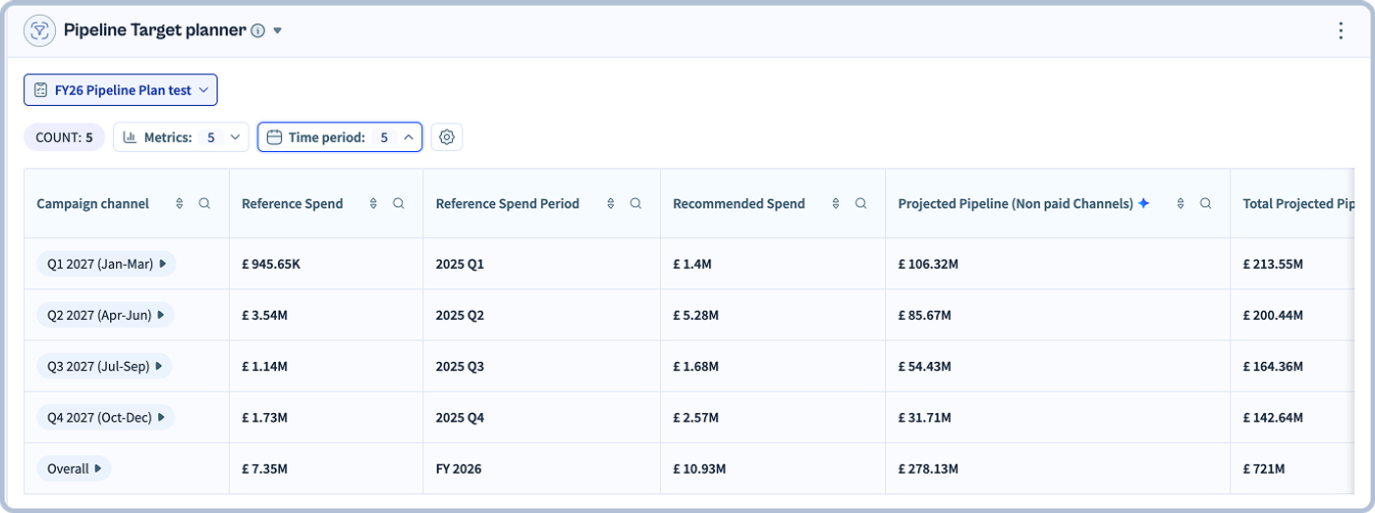Open info tooltip beside Pipeline Target planner
Image resolution: width=1375 pixels, height=513 pixels.
pos(258,30)
